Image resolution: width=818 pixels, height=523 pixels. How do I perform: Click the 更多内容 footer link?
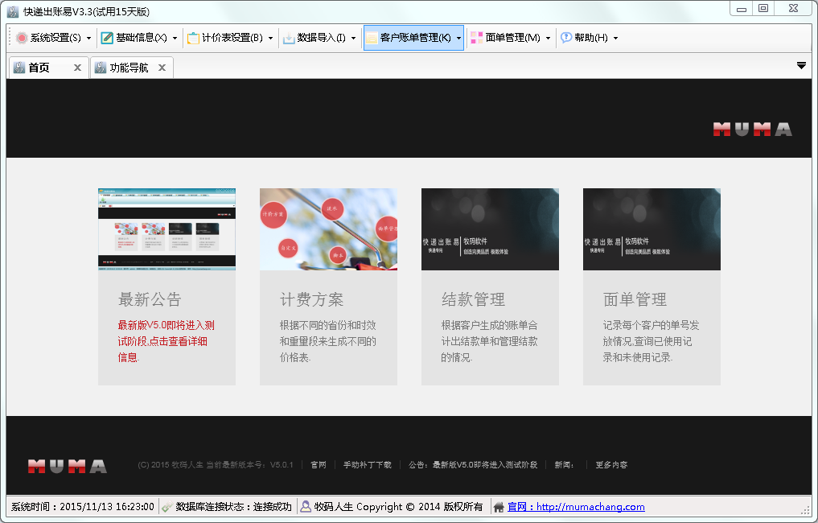[611, 465]
